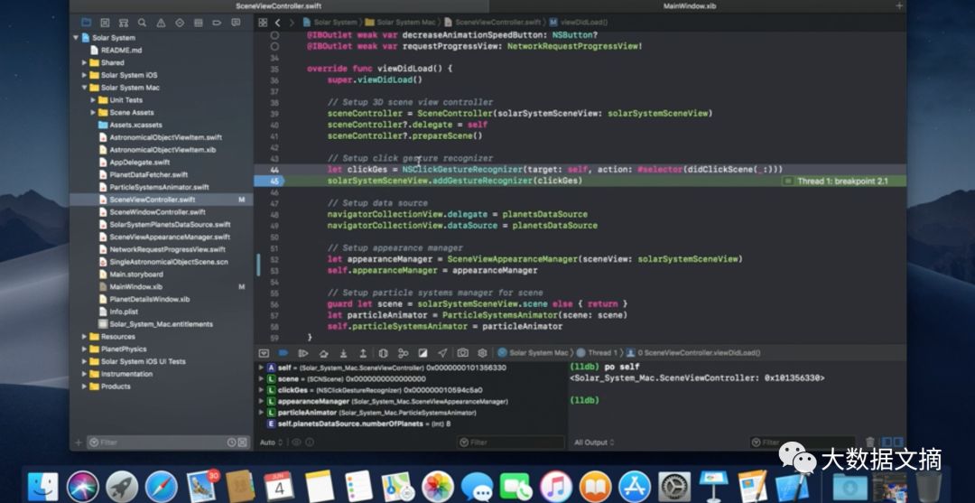Expand the Scene Assets folder
The image size is (975, 503).
pyautogui.click(x=93, y=113)
